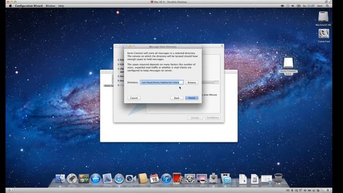Open the minimized window thumbnail in Dock
The width and height of the screenshot is (343, 193).
tap(266, 179)
